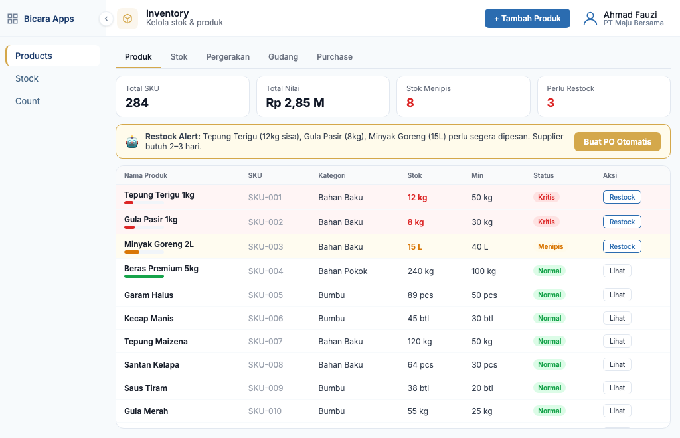
Task: Click the Kritis status badge for SKU-001
Action: click(x=546, y=197)
